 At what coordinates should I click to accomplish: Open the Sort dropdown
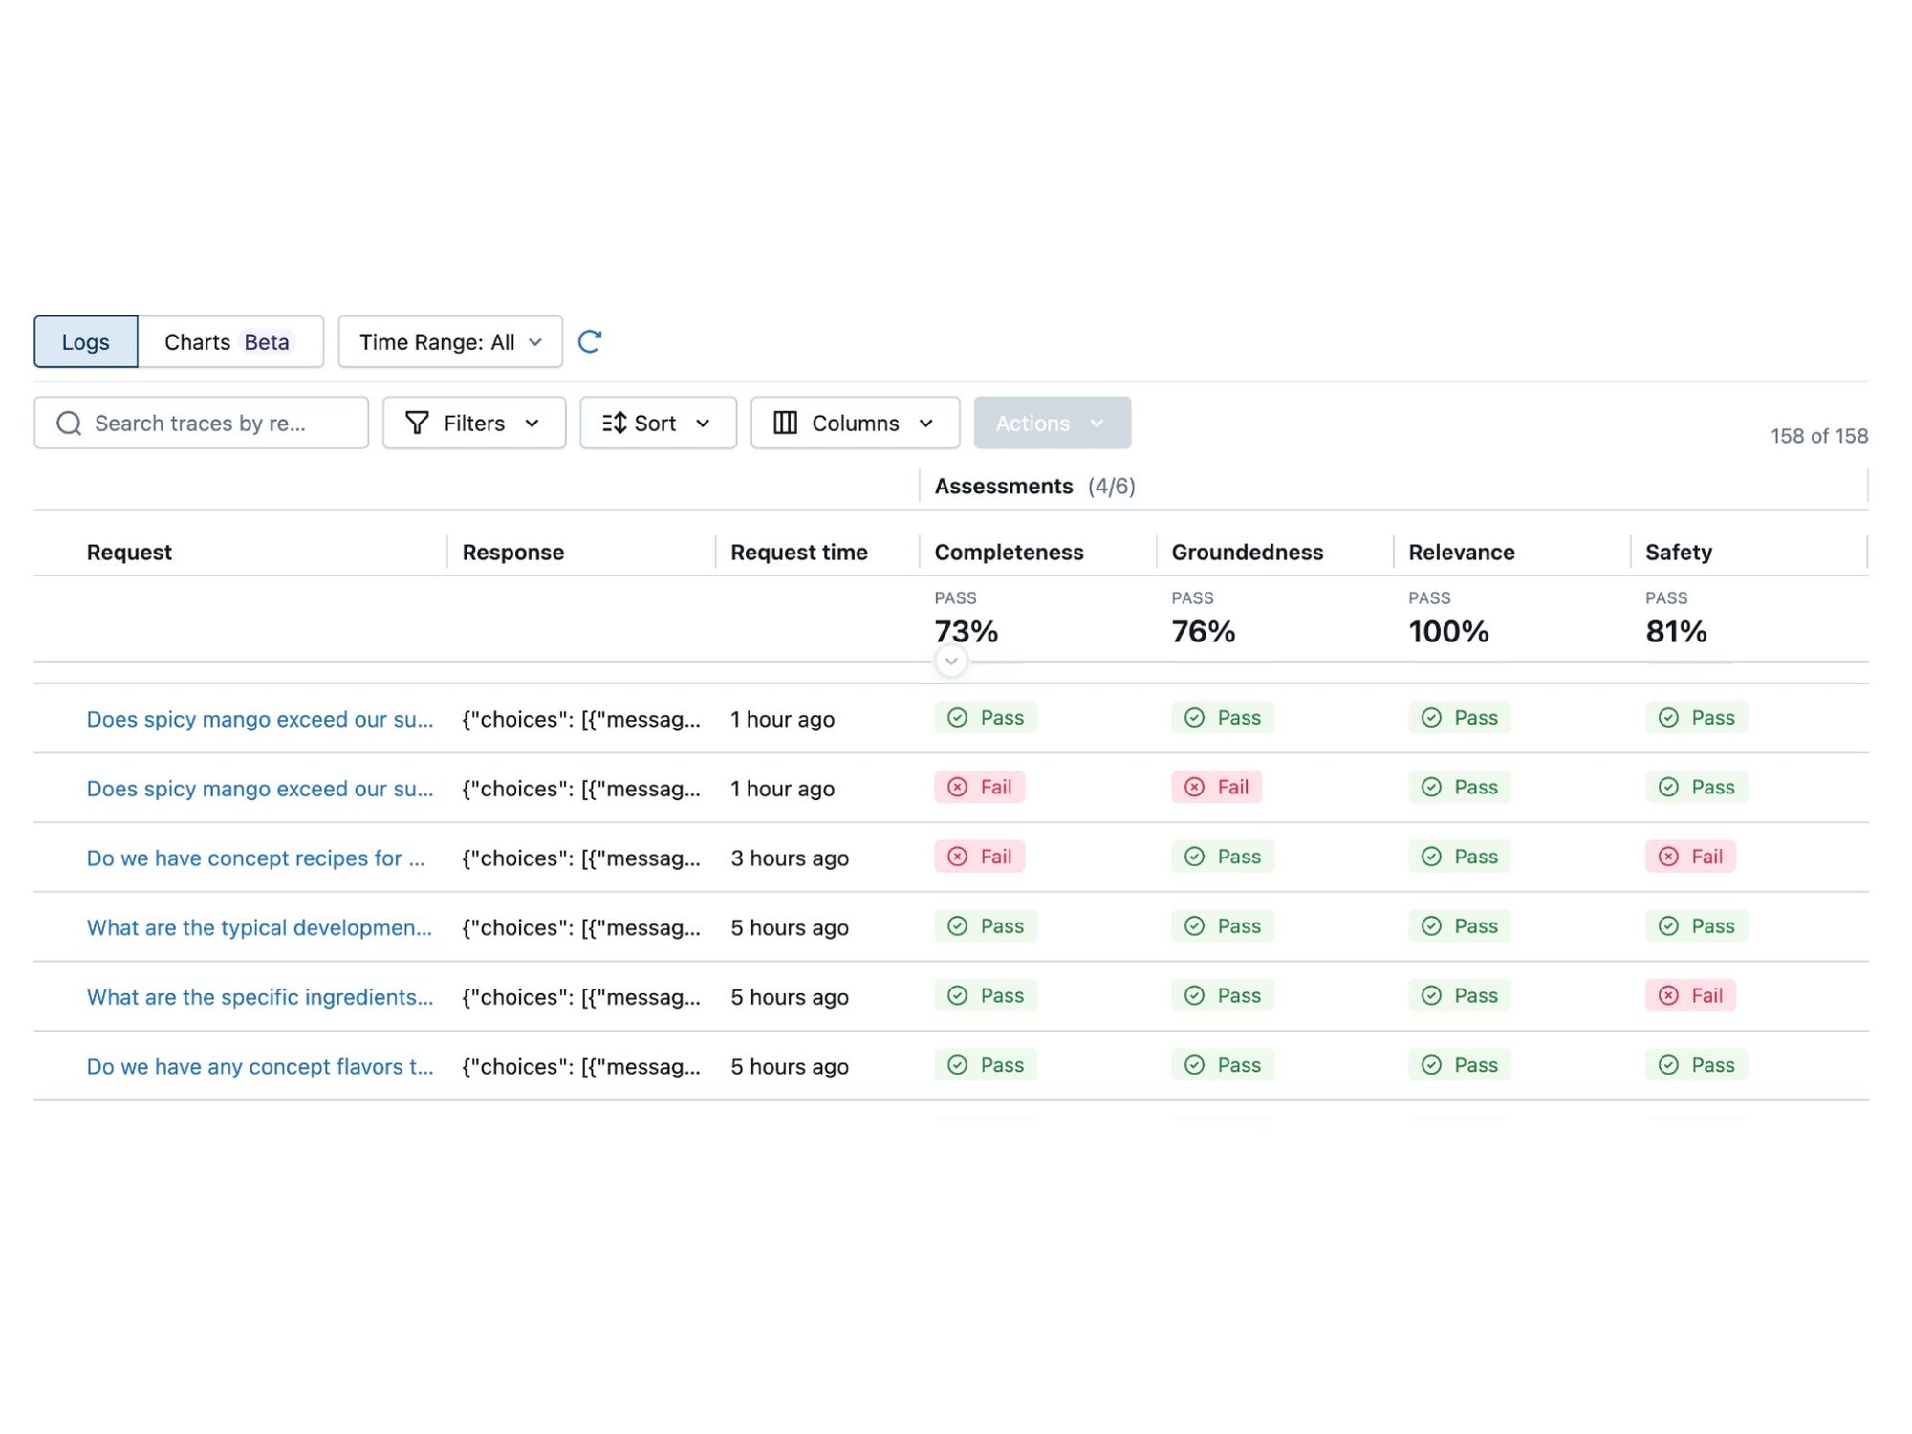(x=658, y=423)
